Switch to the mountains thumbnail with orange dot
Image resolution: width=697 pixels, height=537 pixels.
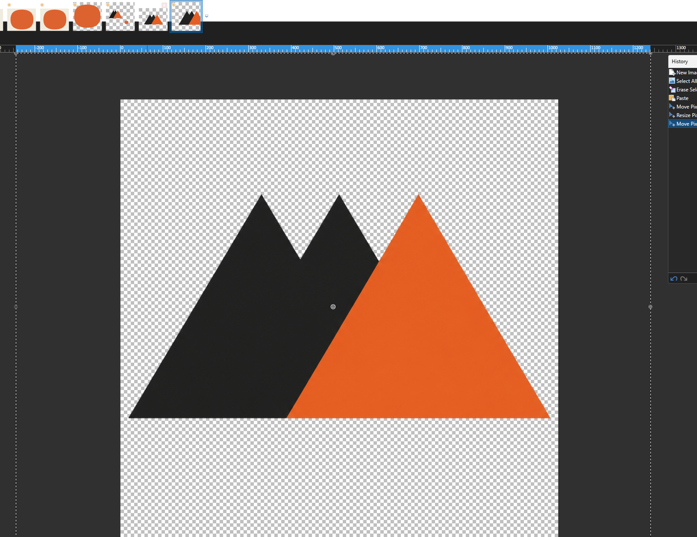click(x=120, y=17)
